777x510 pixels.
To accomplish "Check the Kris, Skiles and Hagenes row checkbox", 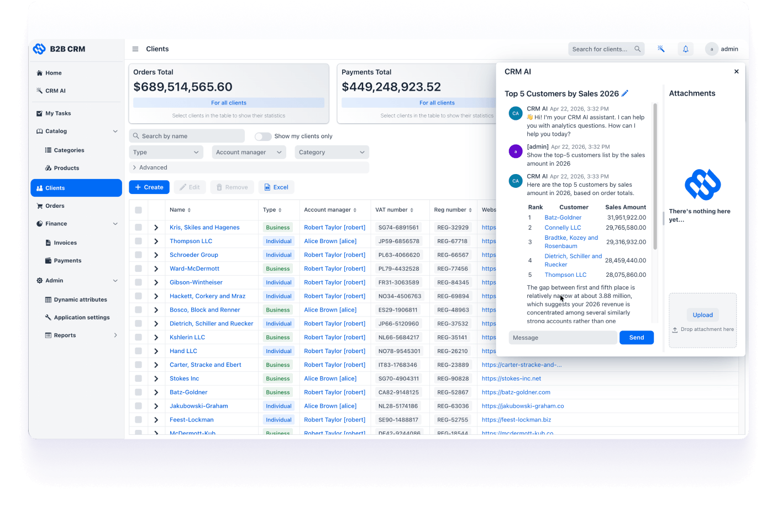I will click(138, 227).
